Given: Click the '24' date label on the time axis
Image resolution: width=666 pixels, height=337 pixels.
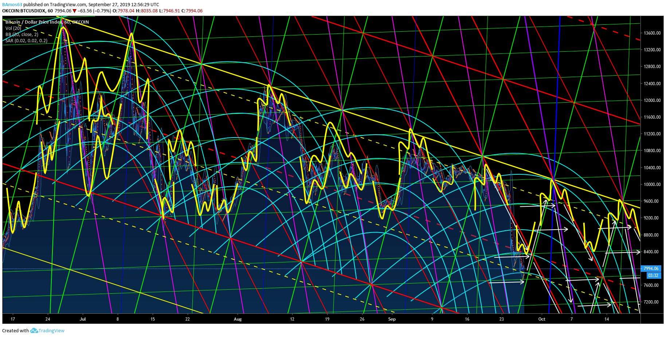Looking at the screenshot, I should pos(48,319).
